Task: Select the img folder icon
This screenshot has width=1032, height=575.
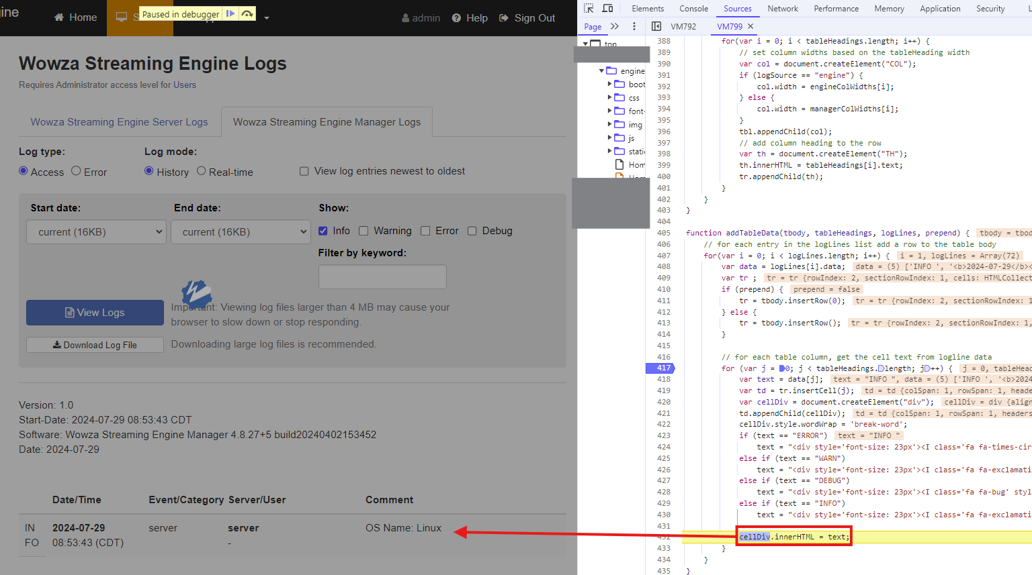Action: 619,124
